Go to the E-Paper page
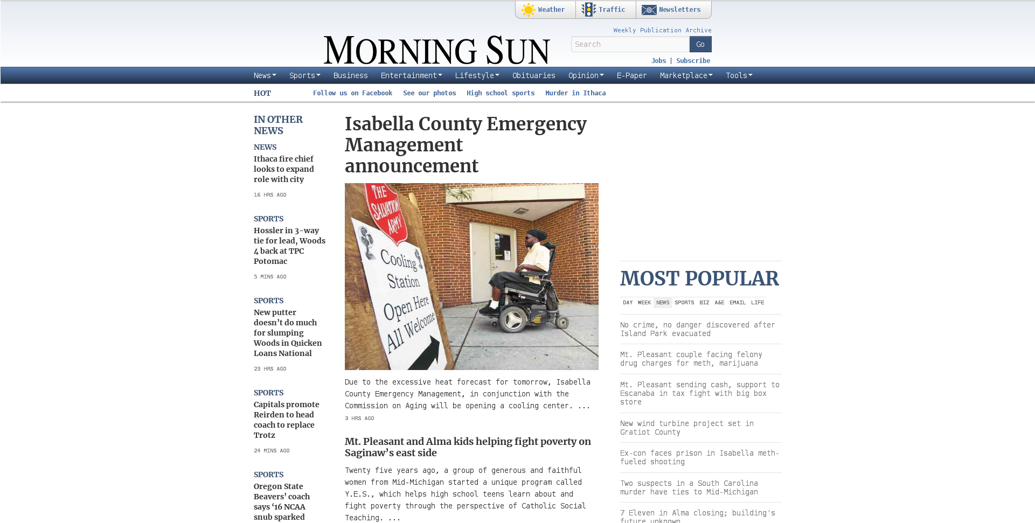This screenshot has width=1035, height=523. 631,75
